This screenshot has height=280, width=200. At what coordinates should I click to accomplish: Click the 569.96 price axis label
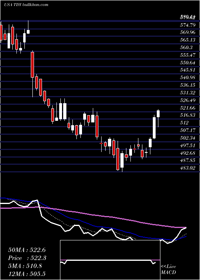(x=187, y=33)
